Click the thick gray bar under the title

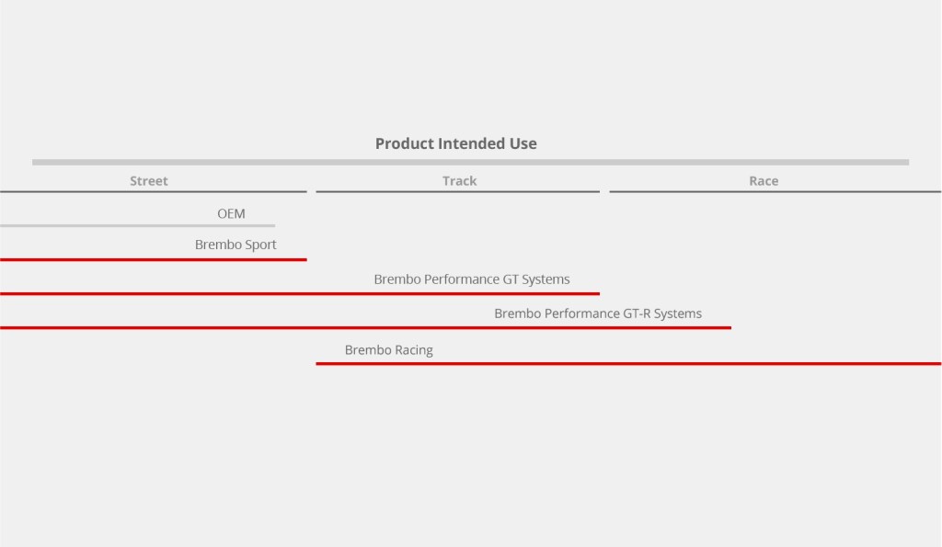click(470, 163)
